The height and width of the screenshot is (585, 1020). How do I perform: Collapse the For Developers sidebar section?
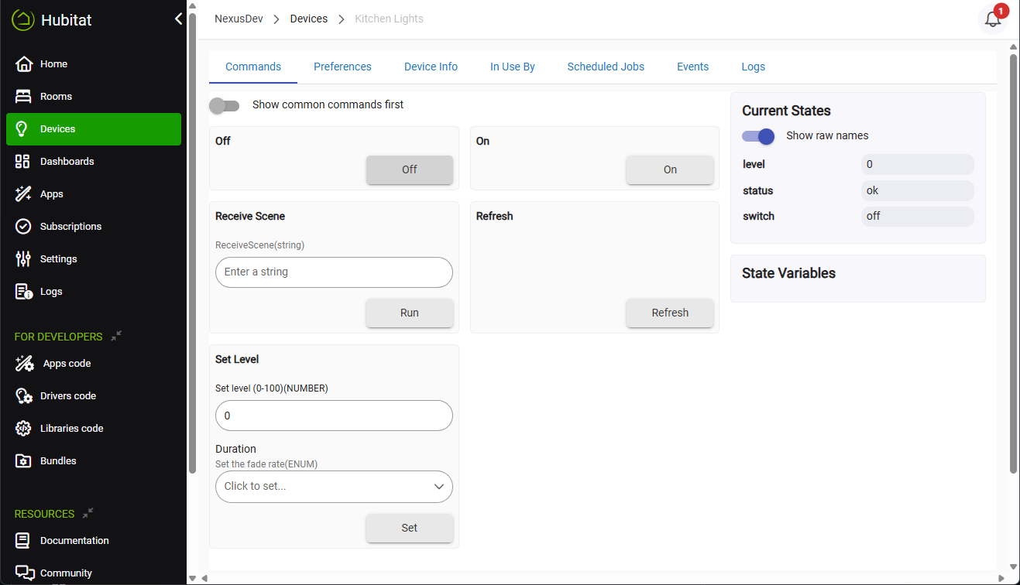pyautogui.click(x=116, y=337)
